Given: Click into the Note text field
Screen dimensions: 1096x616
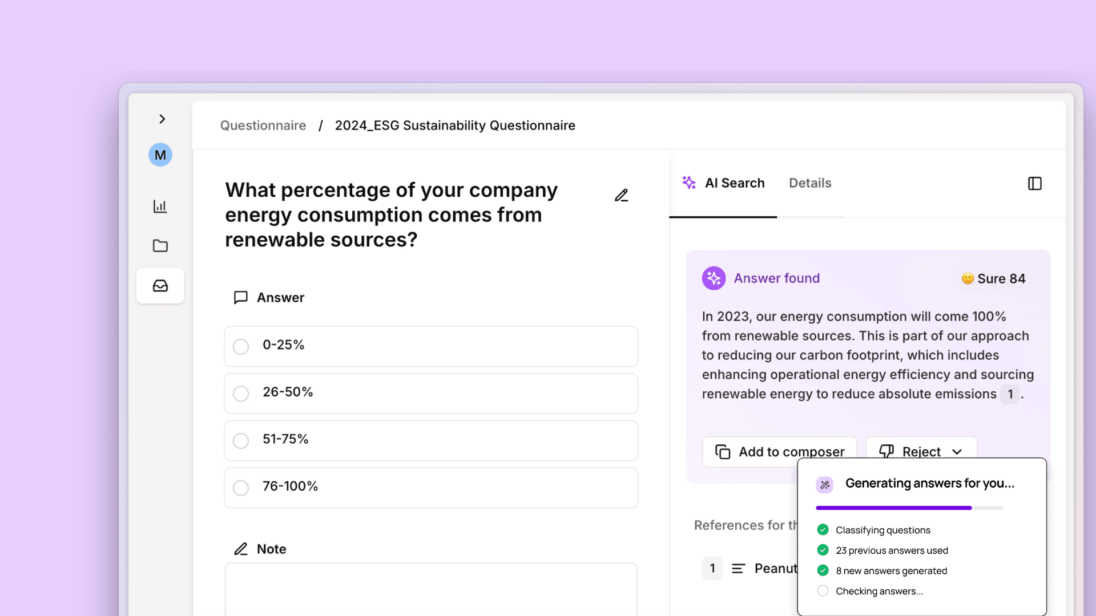Looking at the screenshot, I should [x=431, y=590].
